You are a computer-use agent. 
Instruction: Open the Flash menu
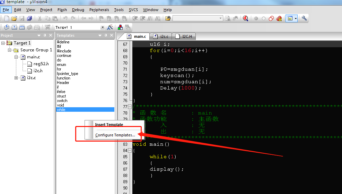click(x=62, y=10)
